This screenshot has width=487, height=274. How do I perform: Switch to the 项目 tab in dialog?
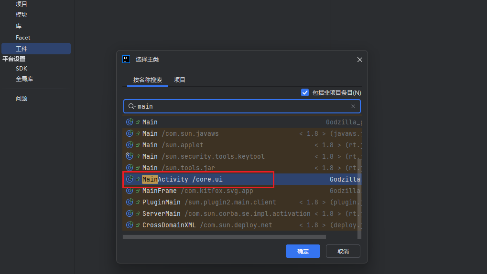pyautogui.click(x=180, y=80)
